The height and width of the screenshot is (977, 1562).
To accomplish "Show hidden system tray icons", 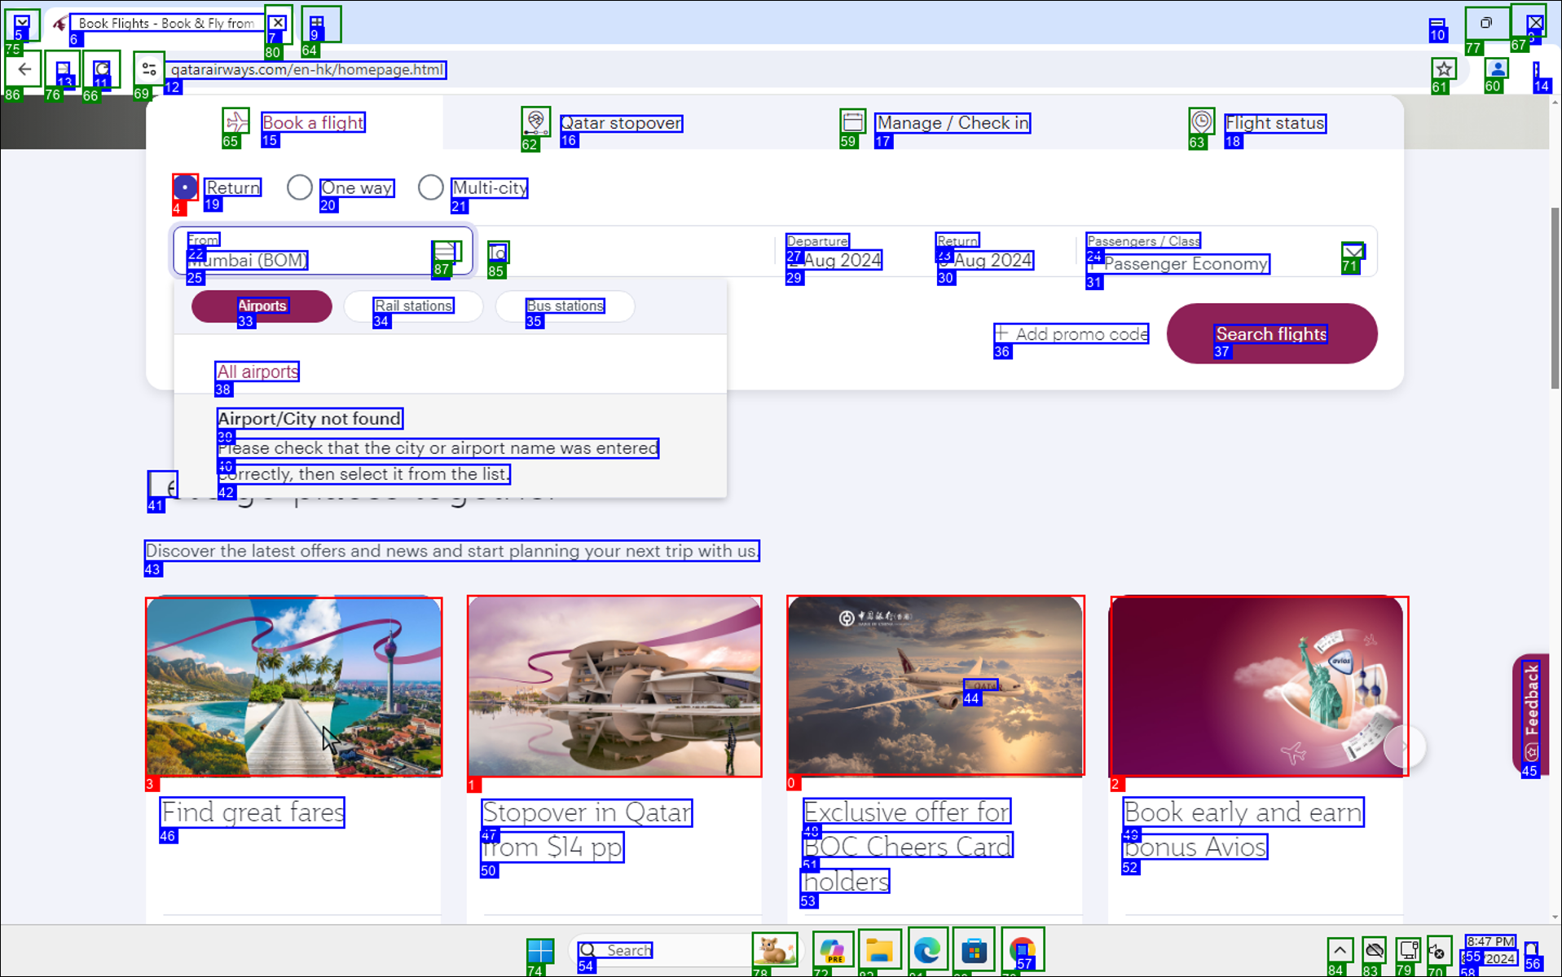I will (x=1340, y=950).
